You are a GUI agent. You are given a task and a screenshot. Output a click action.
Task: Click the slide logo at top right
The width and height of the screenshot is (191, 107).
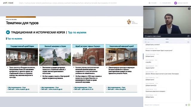pyautogui.click(x=132, y=22)
